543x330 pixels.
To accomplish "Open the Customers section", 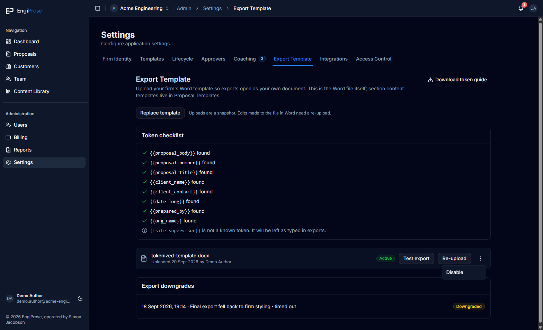I will pos(44,66).
